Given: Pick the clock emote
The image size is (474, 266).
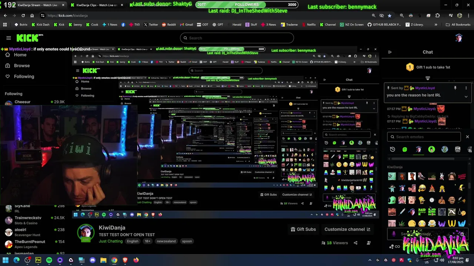Looking at the screenshot, I should [432, 200].
